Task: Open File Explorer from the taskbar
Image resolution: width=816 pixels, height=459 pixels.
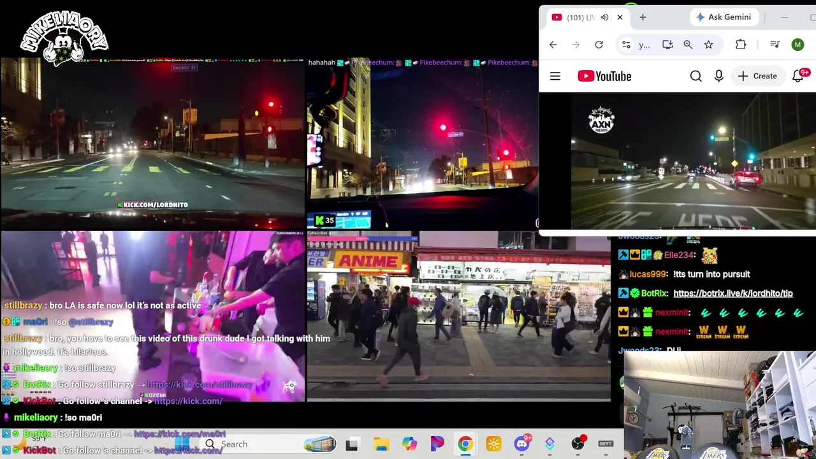Action: click(381, 444)
